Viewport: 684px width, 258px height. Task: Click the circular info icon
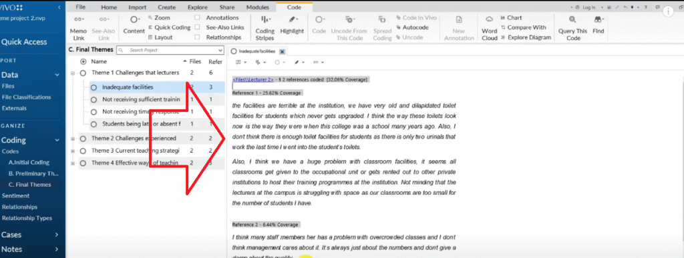(667, 12)
